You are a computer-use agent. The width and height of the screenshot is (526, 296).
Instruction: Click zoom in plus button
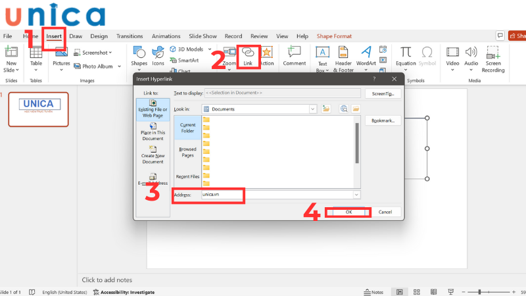point(514,292)
